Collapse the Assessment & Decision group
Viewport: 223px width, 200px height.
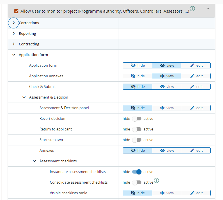point(24,97)
